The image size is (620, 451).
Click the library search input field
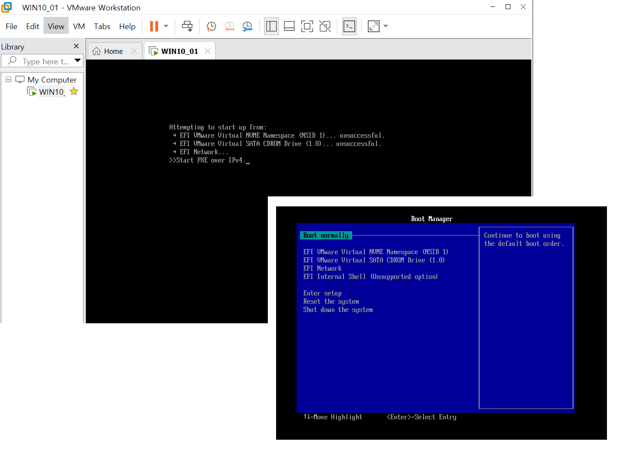point(42,61)
